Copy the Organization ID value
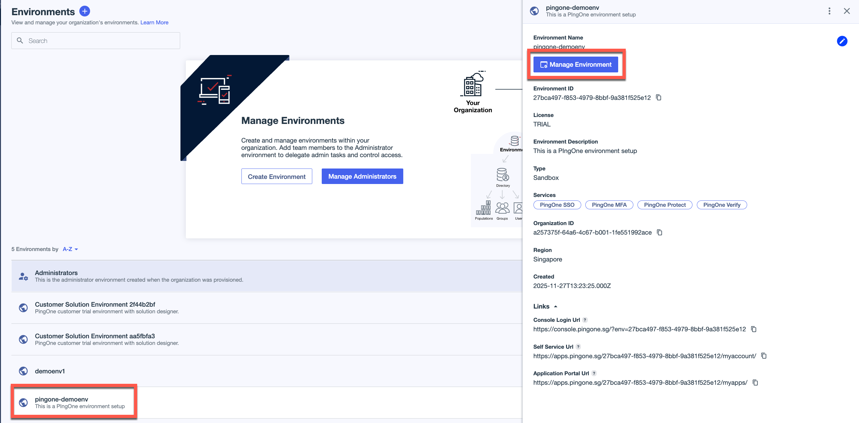 pos(659,232)
